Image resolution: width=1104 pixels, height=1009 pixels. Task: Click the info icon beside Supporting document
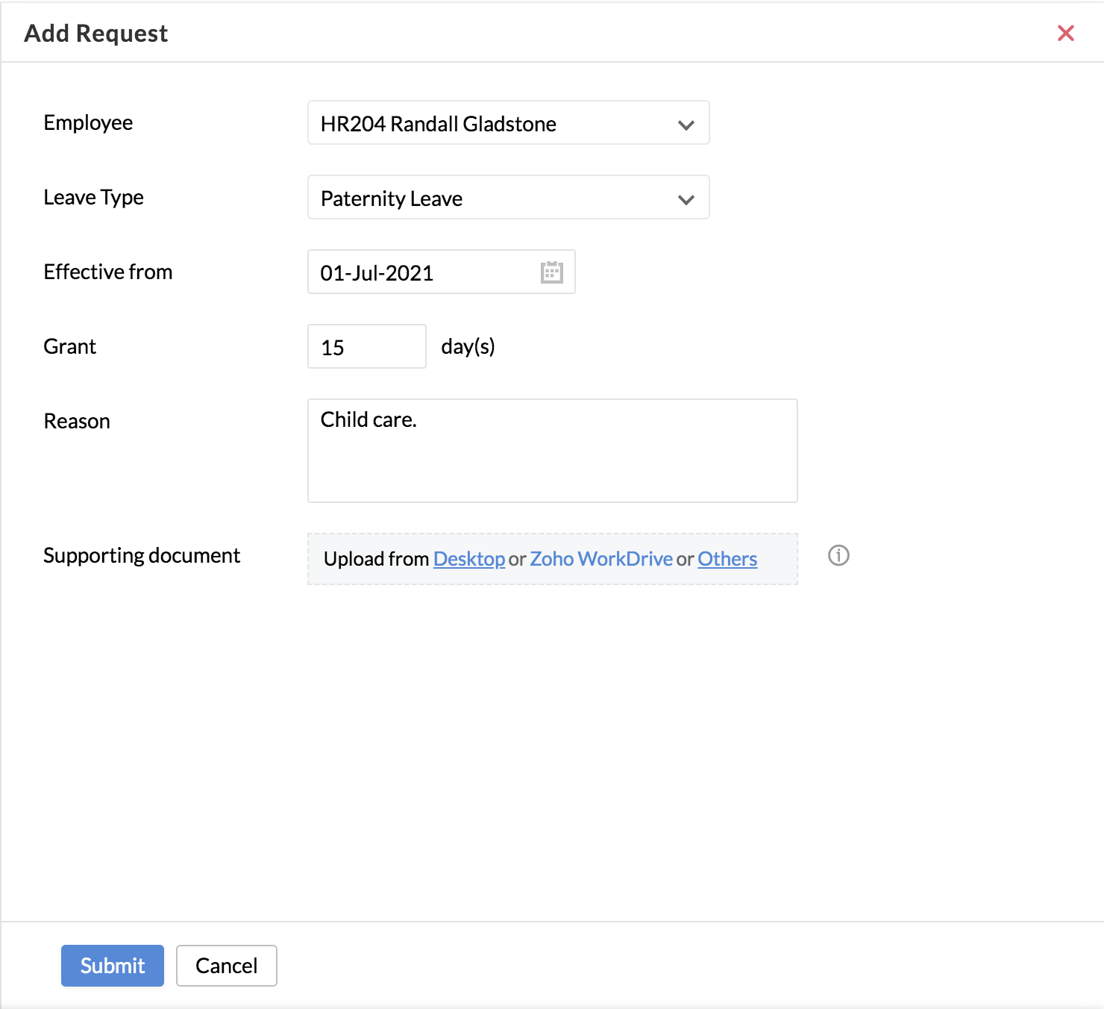pos(838,556)
